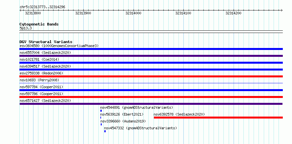Viewport: 292px width, 144px height.
Task: Open label nsv6571427 (Sedlazeck2020)
Action: [45, 101]
